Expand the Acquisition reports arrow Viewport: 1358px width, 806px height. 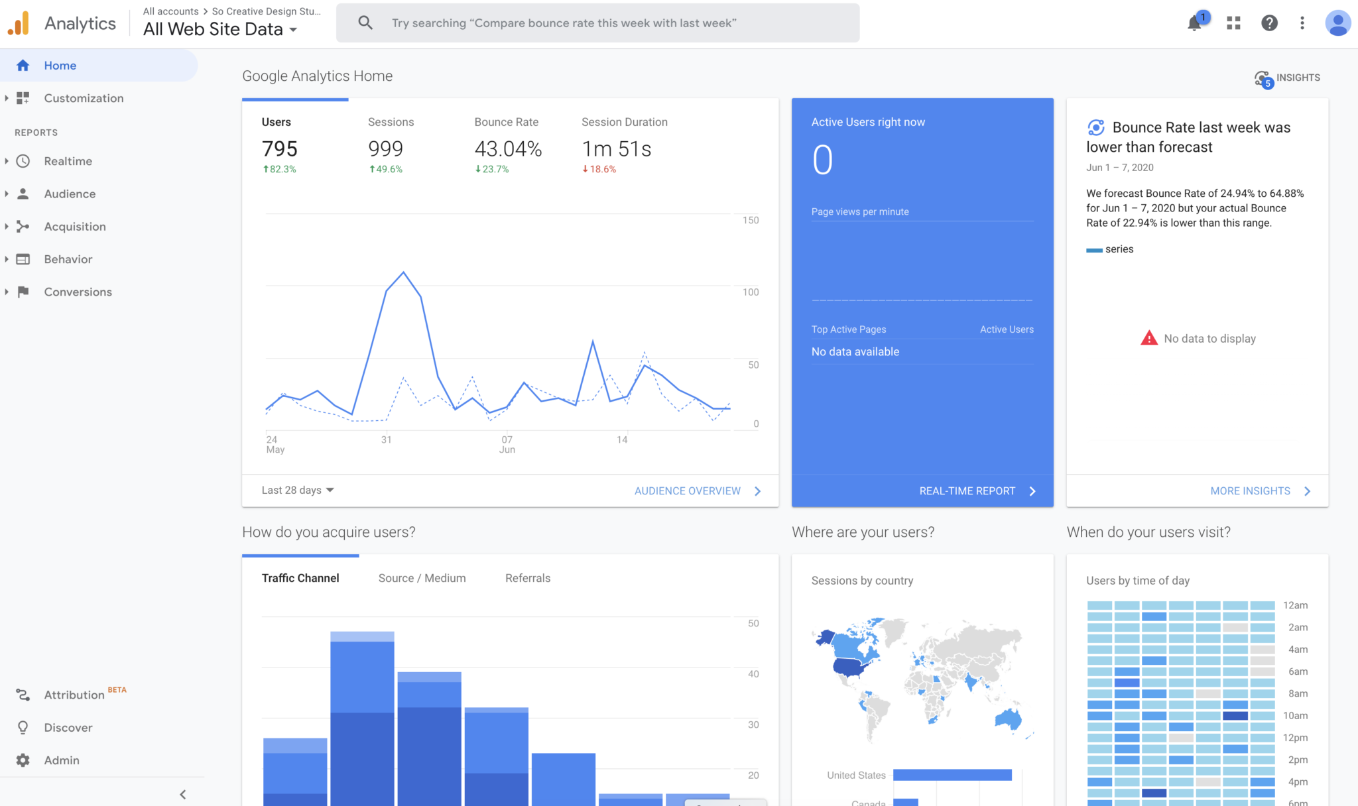pyautogui.click(x=7, y=227)
